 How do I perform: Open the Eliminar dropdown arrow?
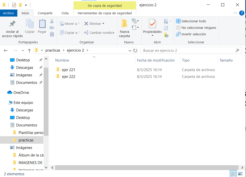[x=103, y=24]
